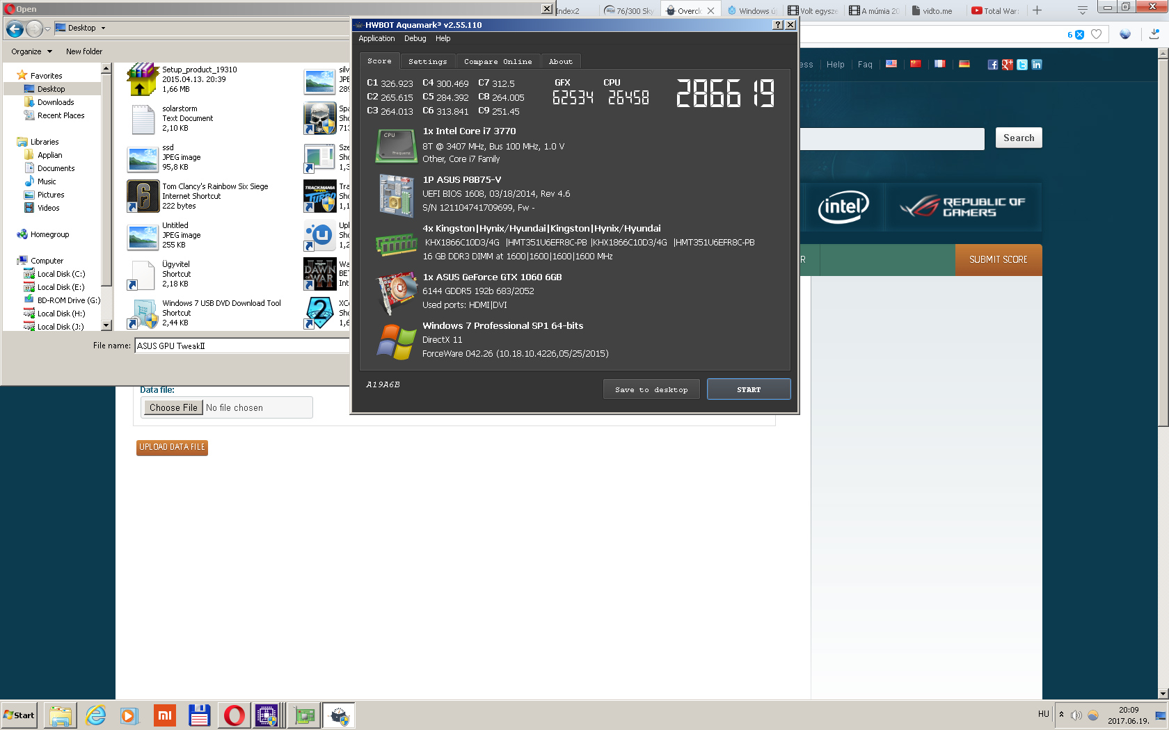The height and width of the screenshot is (730, 1169).
Task: Click the website Search button
Action: [1019, 138]
